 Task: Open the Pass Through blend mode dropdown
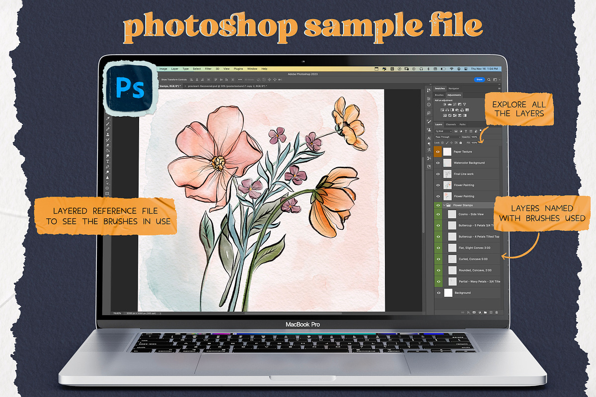pos(447,137)
